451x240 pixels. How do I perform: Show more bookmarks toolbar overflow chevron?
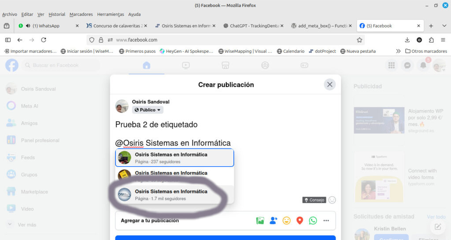pyautogui.click(x=398, y=51)
